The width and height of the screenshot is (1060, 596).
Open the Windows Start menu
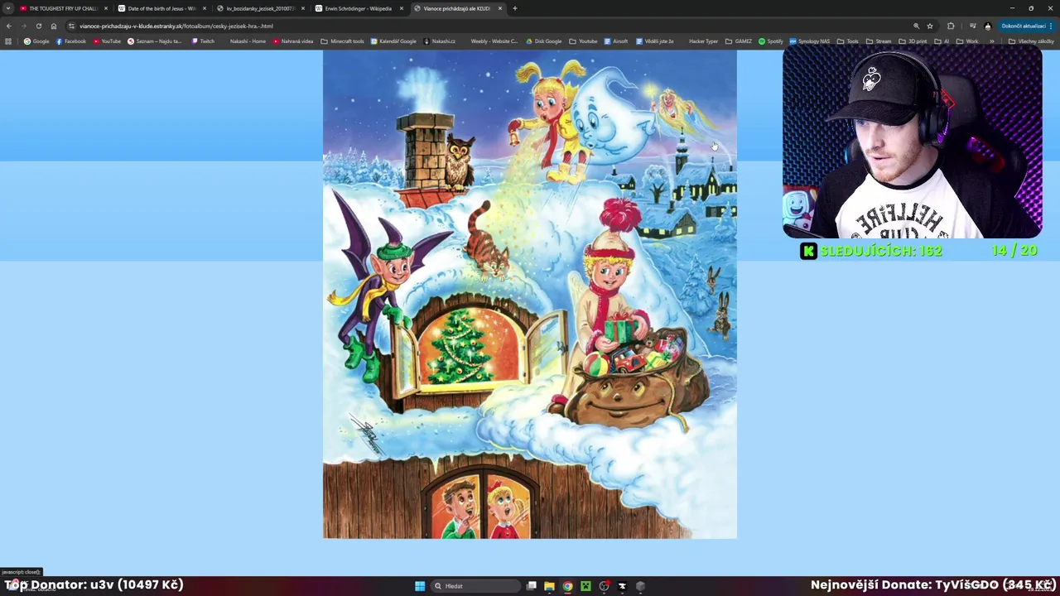tap(420, 586)
